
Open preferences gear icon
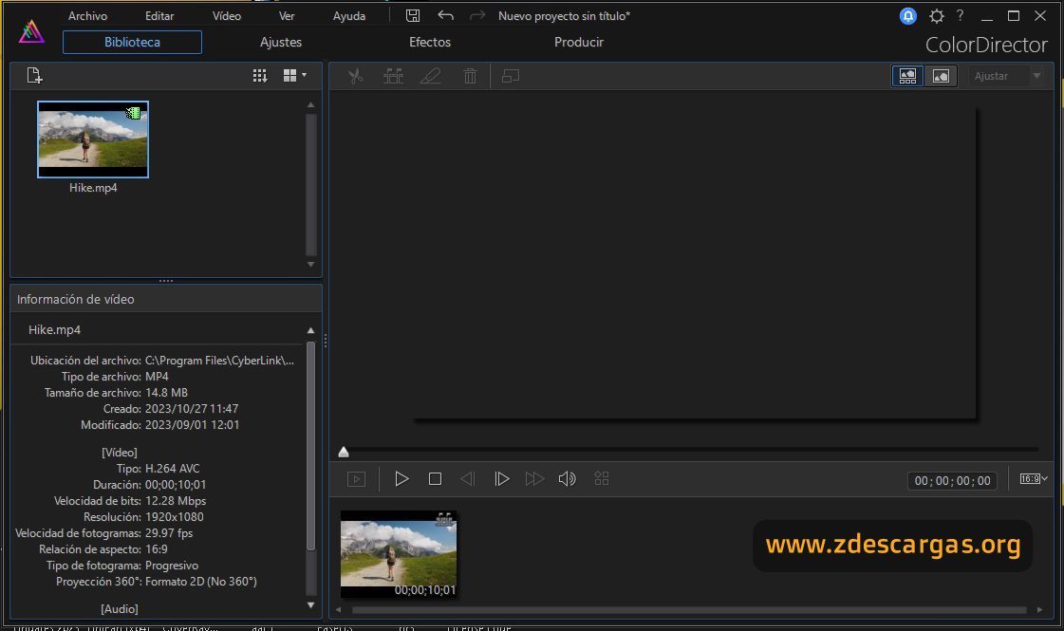click(x=937, y=15)
